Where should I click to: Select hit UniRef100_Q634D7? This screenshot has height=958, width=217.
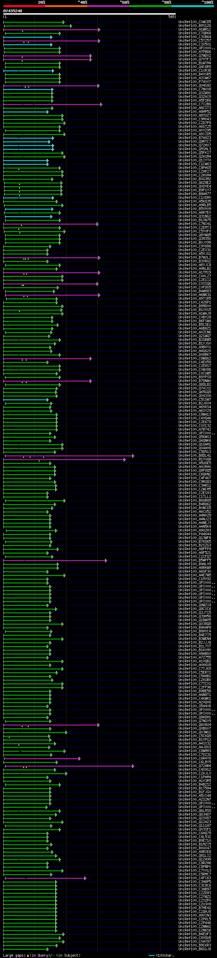pos(195,815)
